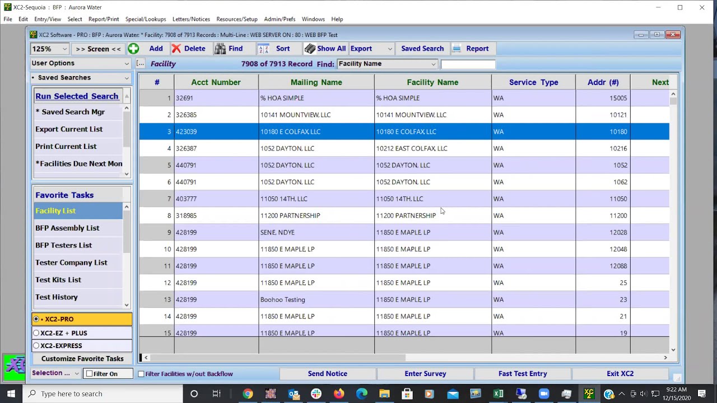Open the Windows Start menu
This screenshot has height=403, width=717.
tap(11, 393)
